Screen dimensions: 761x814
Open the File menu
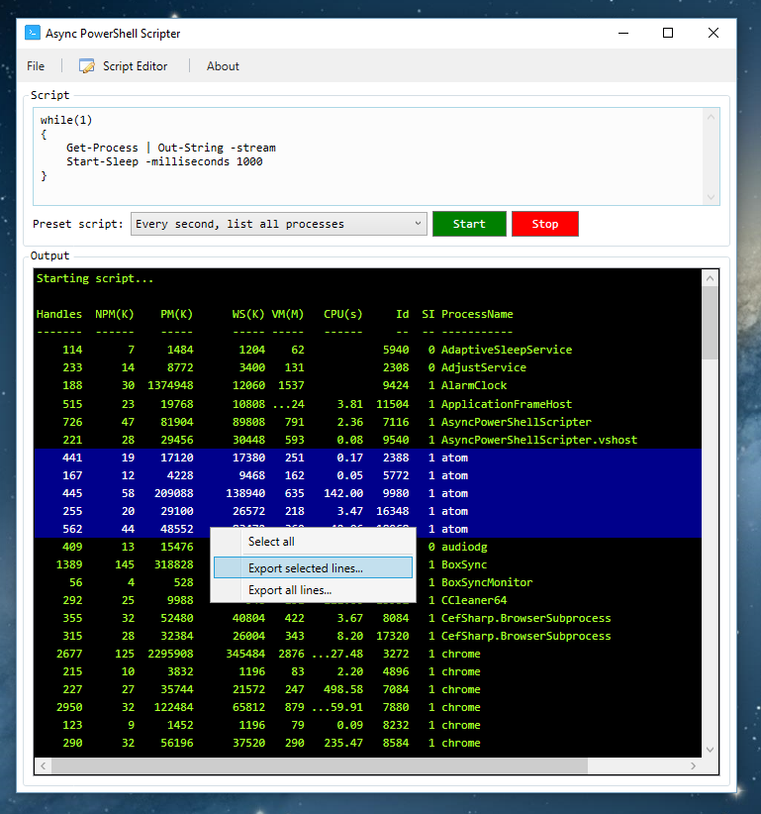tap(36, 66)
